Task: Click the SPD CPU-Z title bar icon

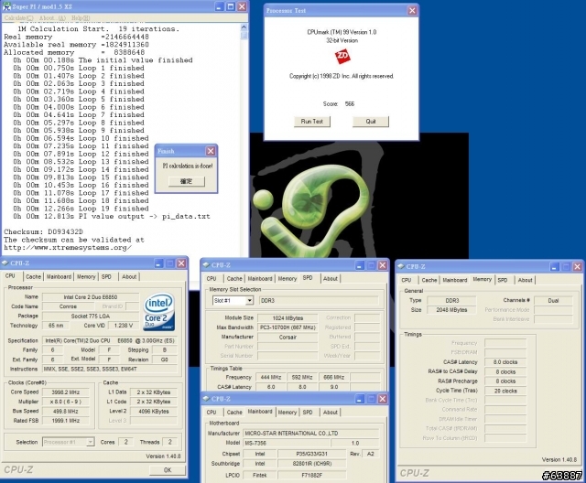Action: point(206,265)
